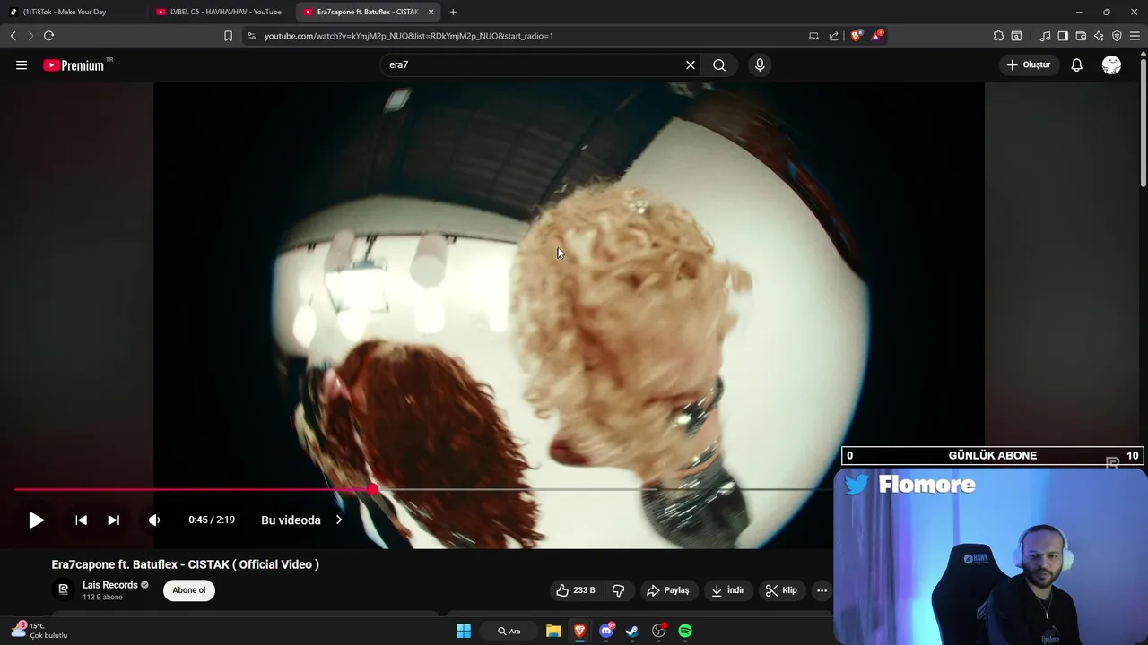Open the taskbar Ara search box
The image size is (1148, 645).
coord(509,631)
